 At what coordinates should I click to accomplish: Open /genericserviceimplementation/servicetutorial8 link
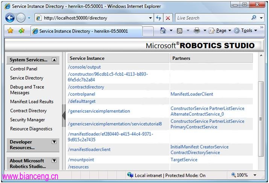(x=115, y=124)
